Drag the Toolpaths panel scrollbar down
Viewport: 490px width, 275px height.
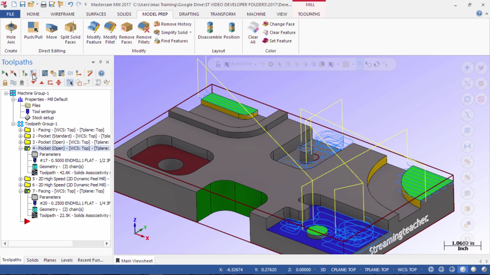coord(107,243)
